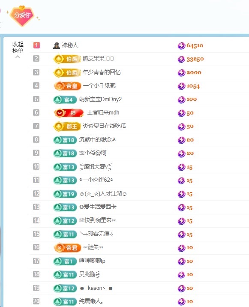Select username (☆_☆)人才江湖
249x307 pixels.
[103, 194]
